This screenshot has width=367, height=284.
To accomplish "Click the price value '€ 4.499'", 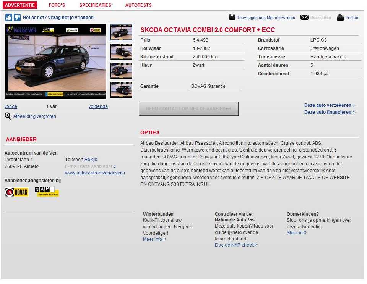I will [x=200, y=40].
